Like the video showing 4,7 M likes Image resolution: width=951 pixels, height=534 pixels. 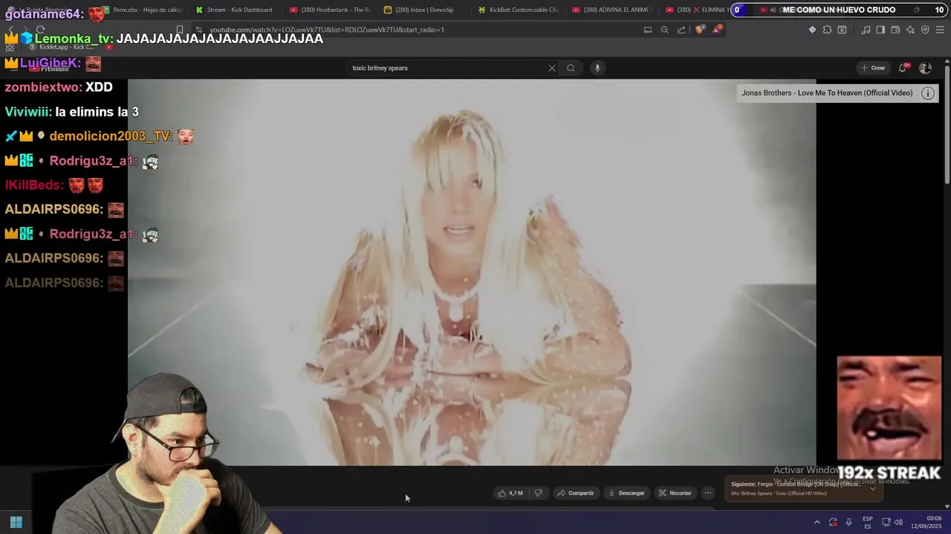pyautogui.click(x=510, y=493)
